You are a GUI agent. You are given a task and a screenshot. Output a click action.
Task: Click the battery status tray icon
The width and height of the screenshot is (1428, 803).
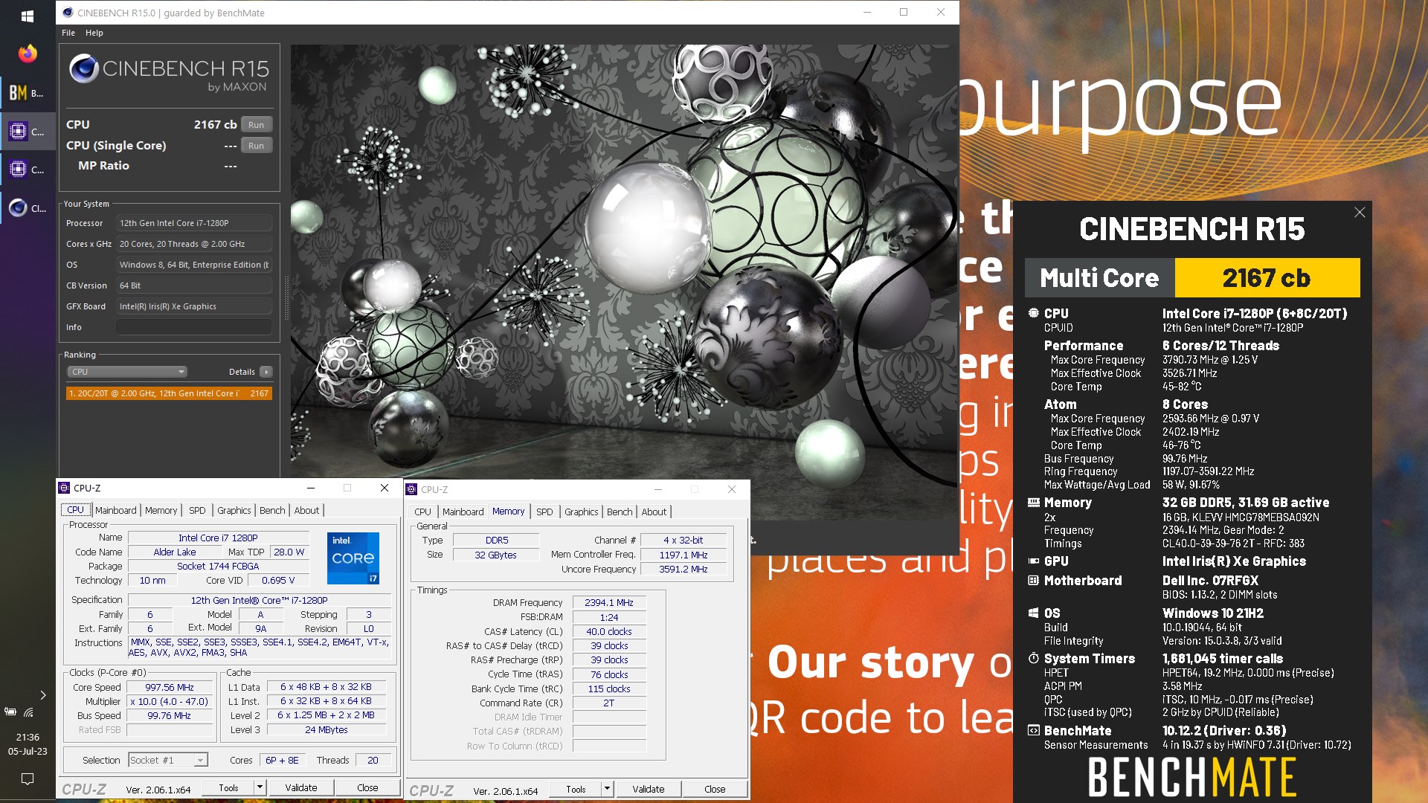tap(10, 712)
